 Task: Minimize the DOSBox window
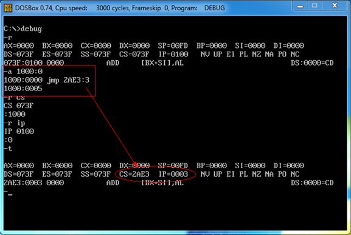click(300, 6)
